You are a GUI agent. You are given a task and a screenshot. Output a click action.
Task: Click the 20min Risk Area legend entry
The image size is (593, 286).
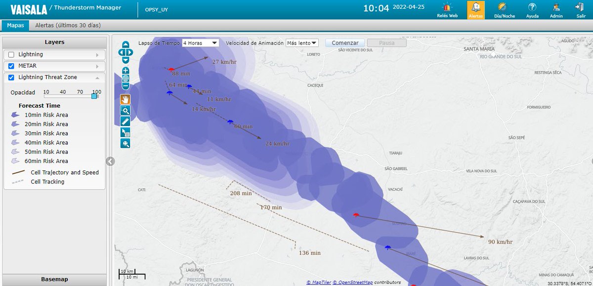[40, 124]
